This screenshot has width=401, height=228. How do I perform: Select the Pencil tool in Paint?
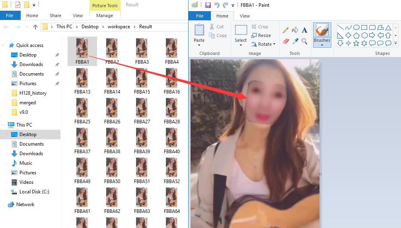286,30
